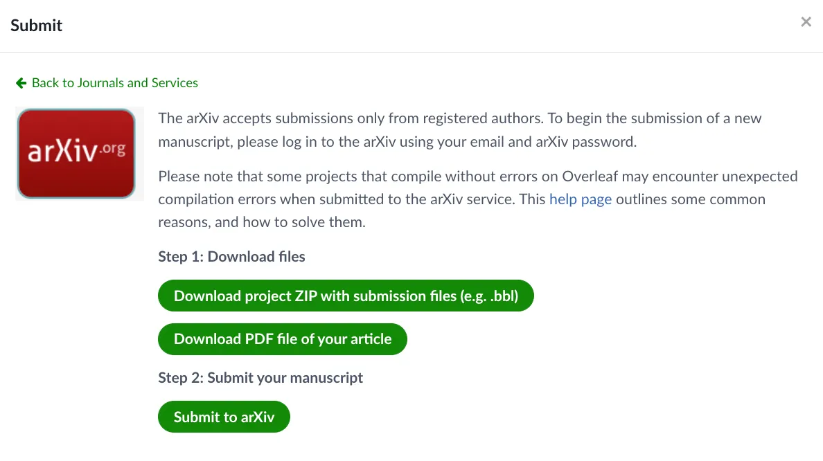
Task: Click the back arrow icon
Action: (21, 83)
